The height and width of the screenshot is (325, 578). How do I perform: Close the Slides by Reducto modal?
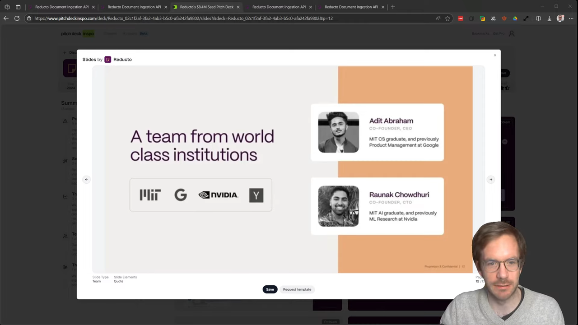495,55
